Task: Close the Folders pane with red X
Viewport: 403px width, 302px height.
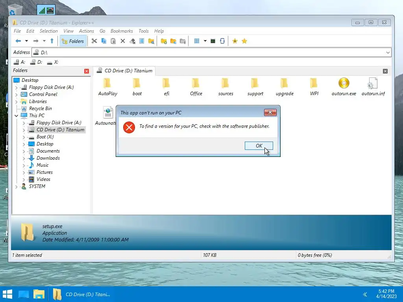Action: [87, 71]
